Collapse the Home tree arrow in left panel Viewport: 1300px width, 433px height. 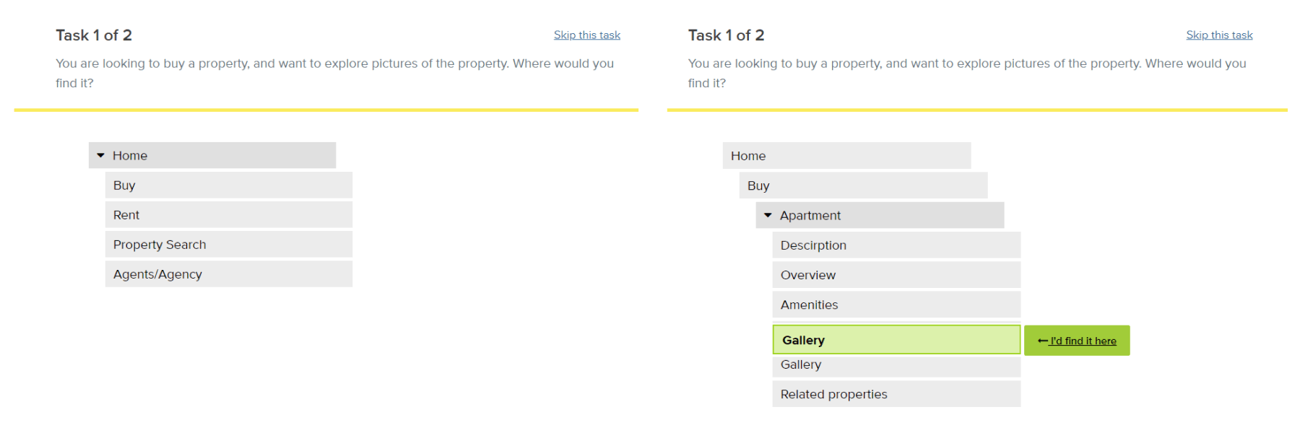click(100, 155)
